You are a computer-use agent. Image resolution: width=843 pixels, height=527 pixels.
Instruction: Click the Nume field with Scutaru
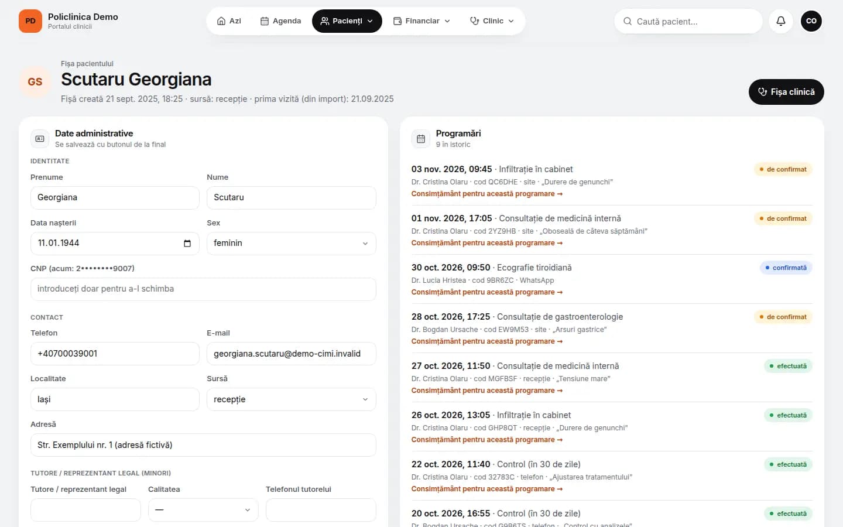[291, 198]
